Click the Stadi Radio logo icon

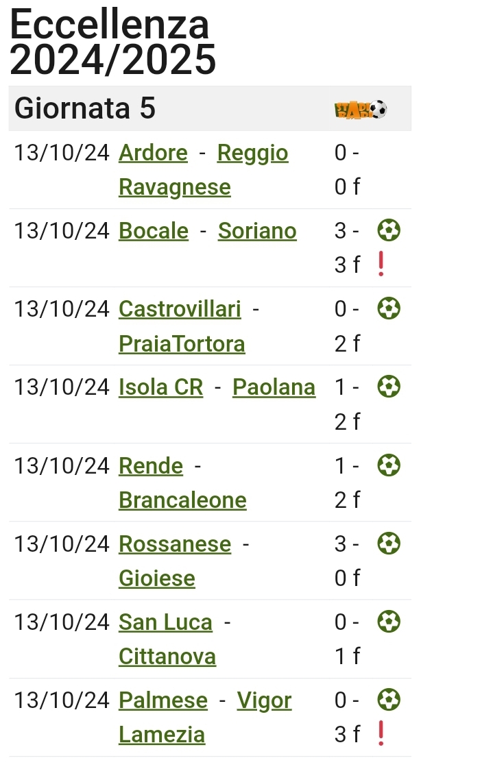click(361, 109)
